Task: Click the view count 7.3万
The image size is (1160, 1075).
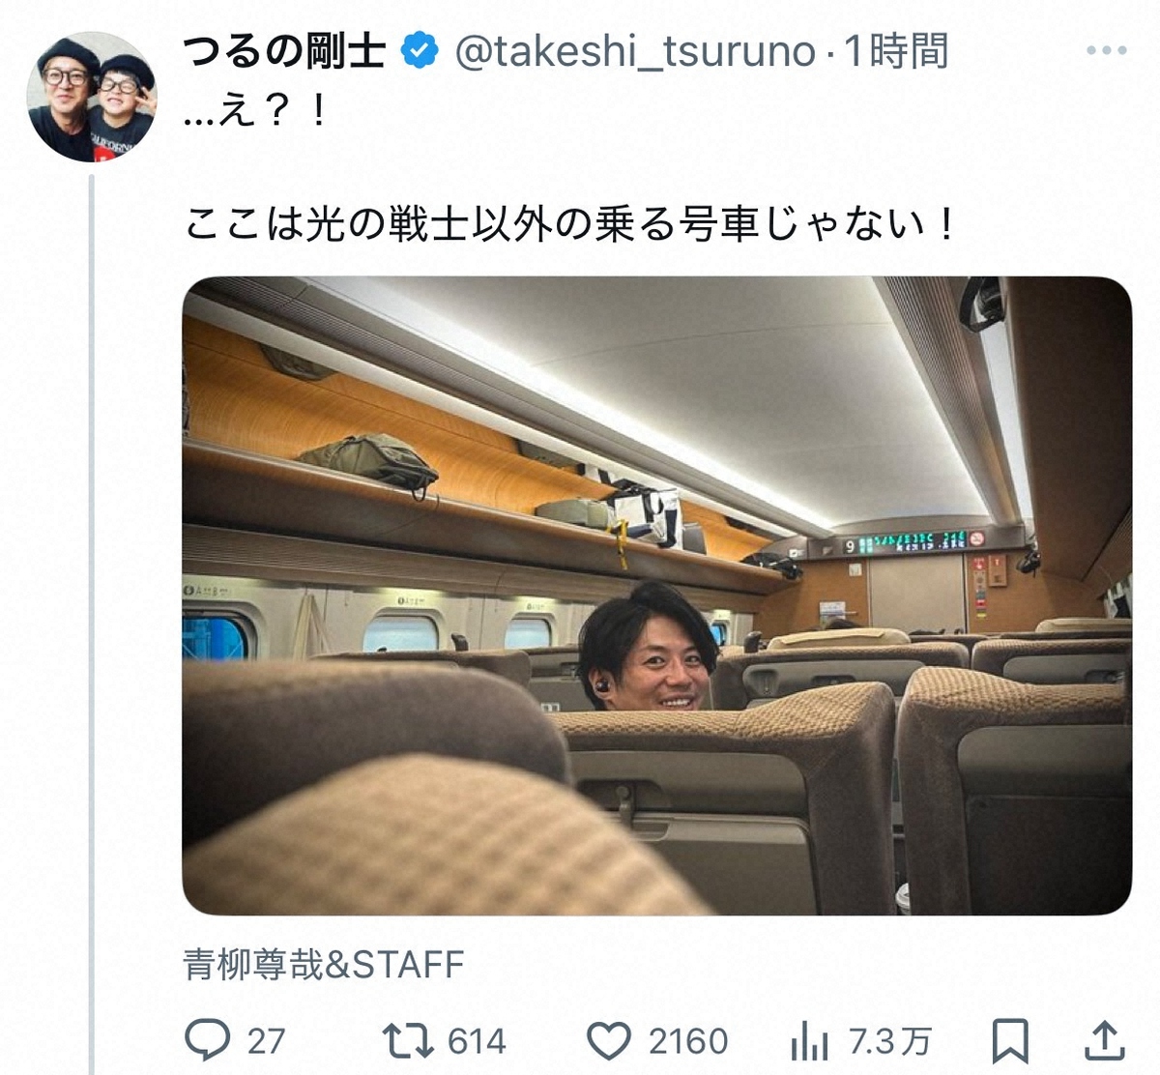Action: [889, 1041]
